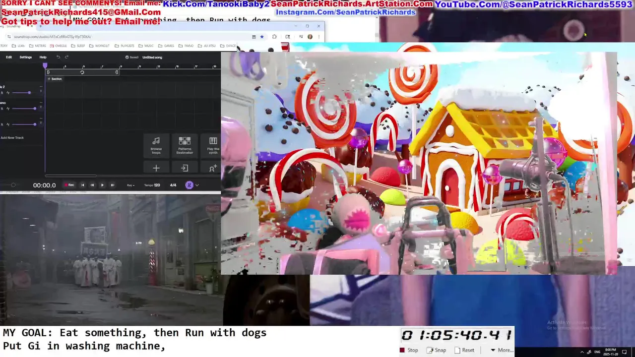
Task: Adjust the Piano track volume slider
Action: pos(25,108)
